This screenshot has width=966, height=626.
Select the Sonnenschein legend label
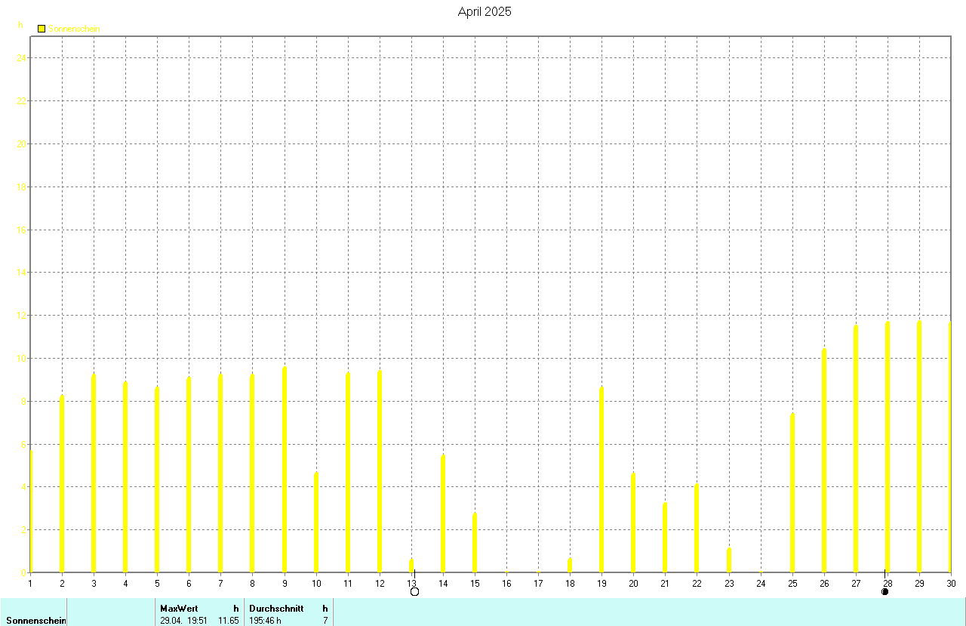[x=74, y=29]
